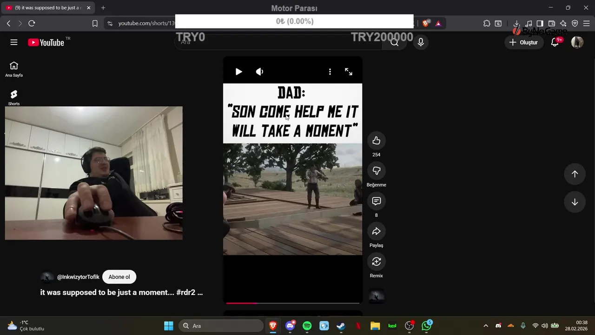Bookmark this page
595x335 pixels.
click(x=95, y=23)
